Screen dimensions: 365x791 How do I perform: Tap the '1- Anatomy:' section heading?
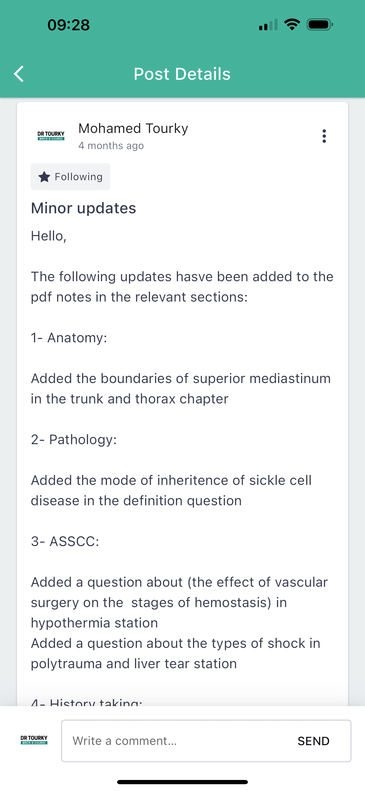69,338
